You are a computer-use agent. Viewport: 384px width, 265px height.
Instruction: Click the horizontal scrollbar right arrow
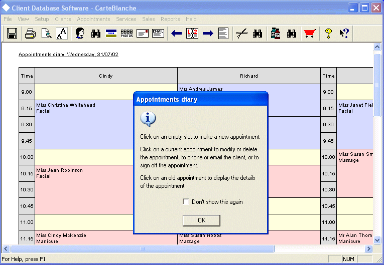[369, 249]
